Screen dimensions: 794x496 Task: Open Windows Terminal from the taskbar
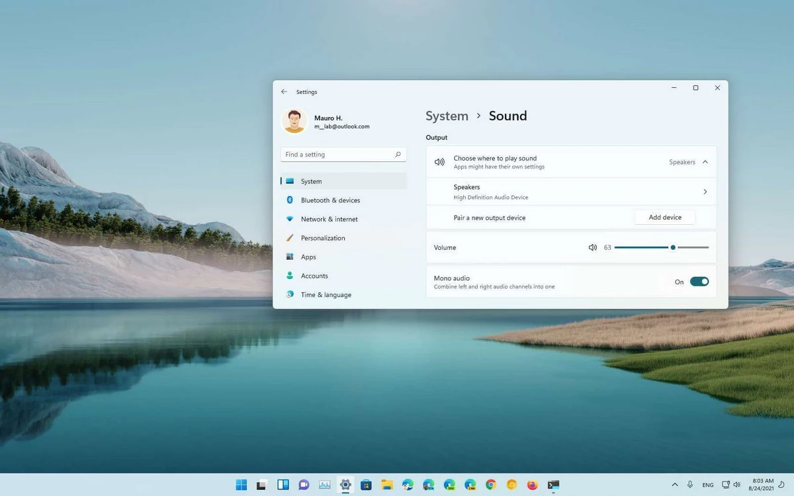[554, 485]
